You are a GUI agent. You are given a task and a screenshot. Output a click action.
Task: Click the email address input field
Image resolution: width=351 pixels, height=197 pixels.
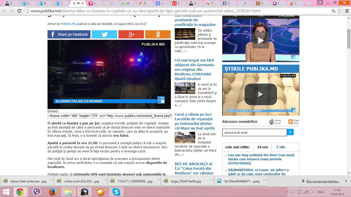tap(254, 132)
